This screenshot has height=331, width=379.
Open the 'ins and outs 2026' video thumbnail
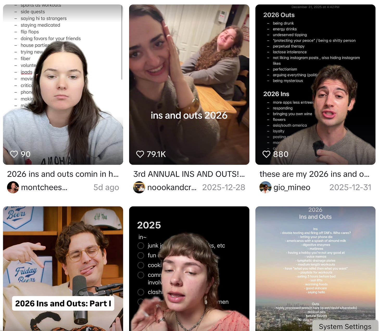pos(189,85)
